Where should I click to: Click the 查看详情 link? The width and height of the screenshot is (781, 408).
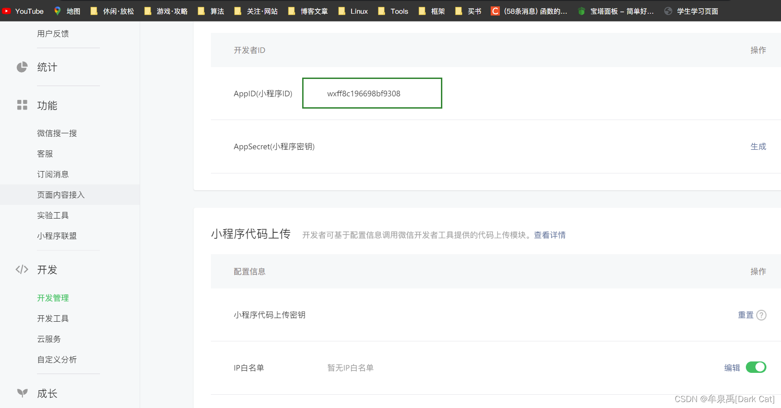point(550,235)
